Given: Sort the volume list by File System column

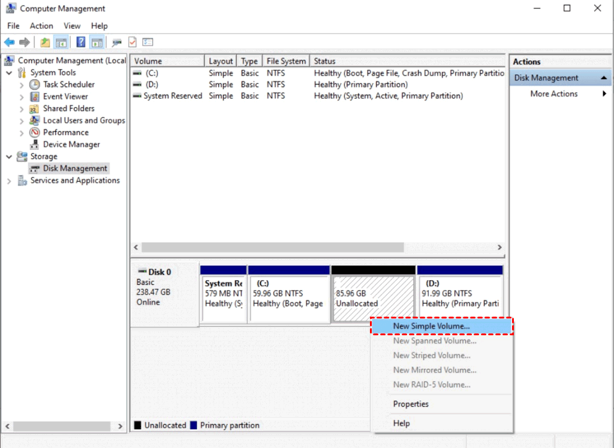Looking at the screenshot, I should tap(286, 61).
